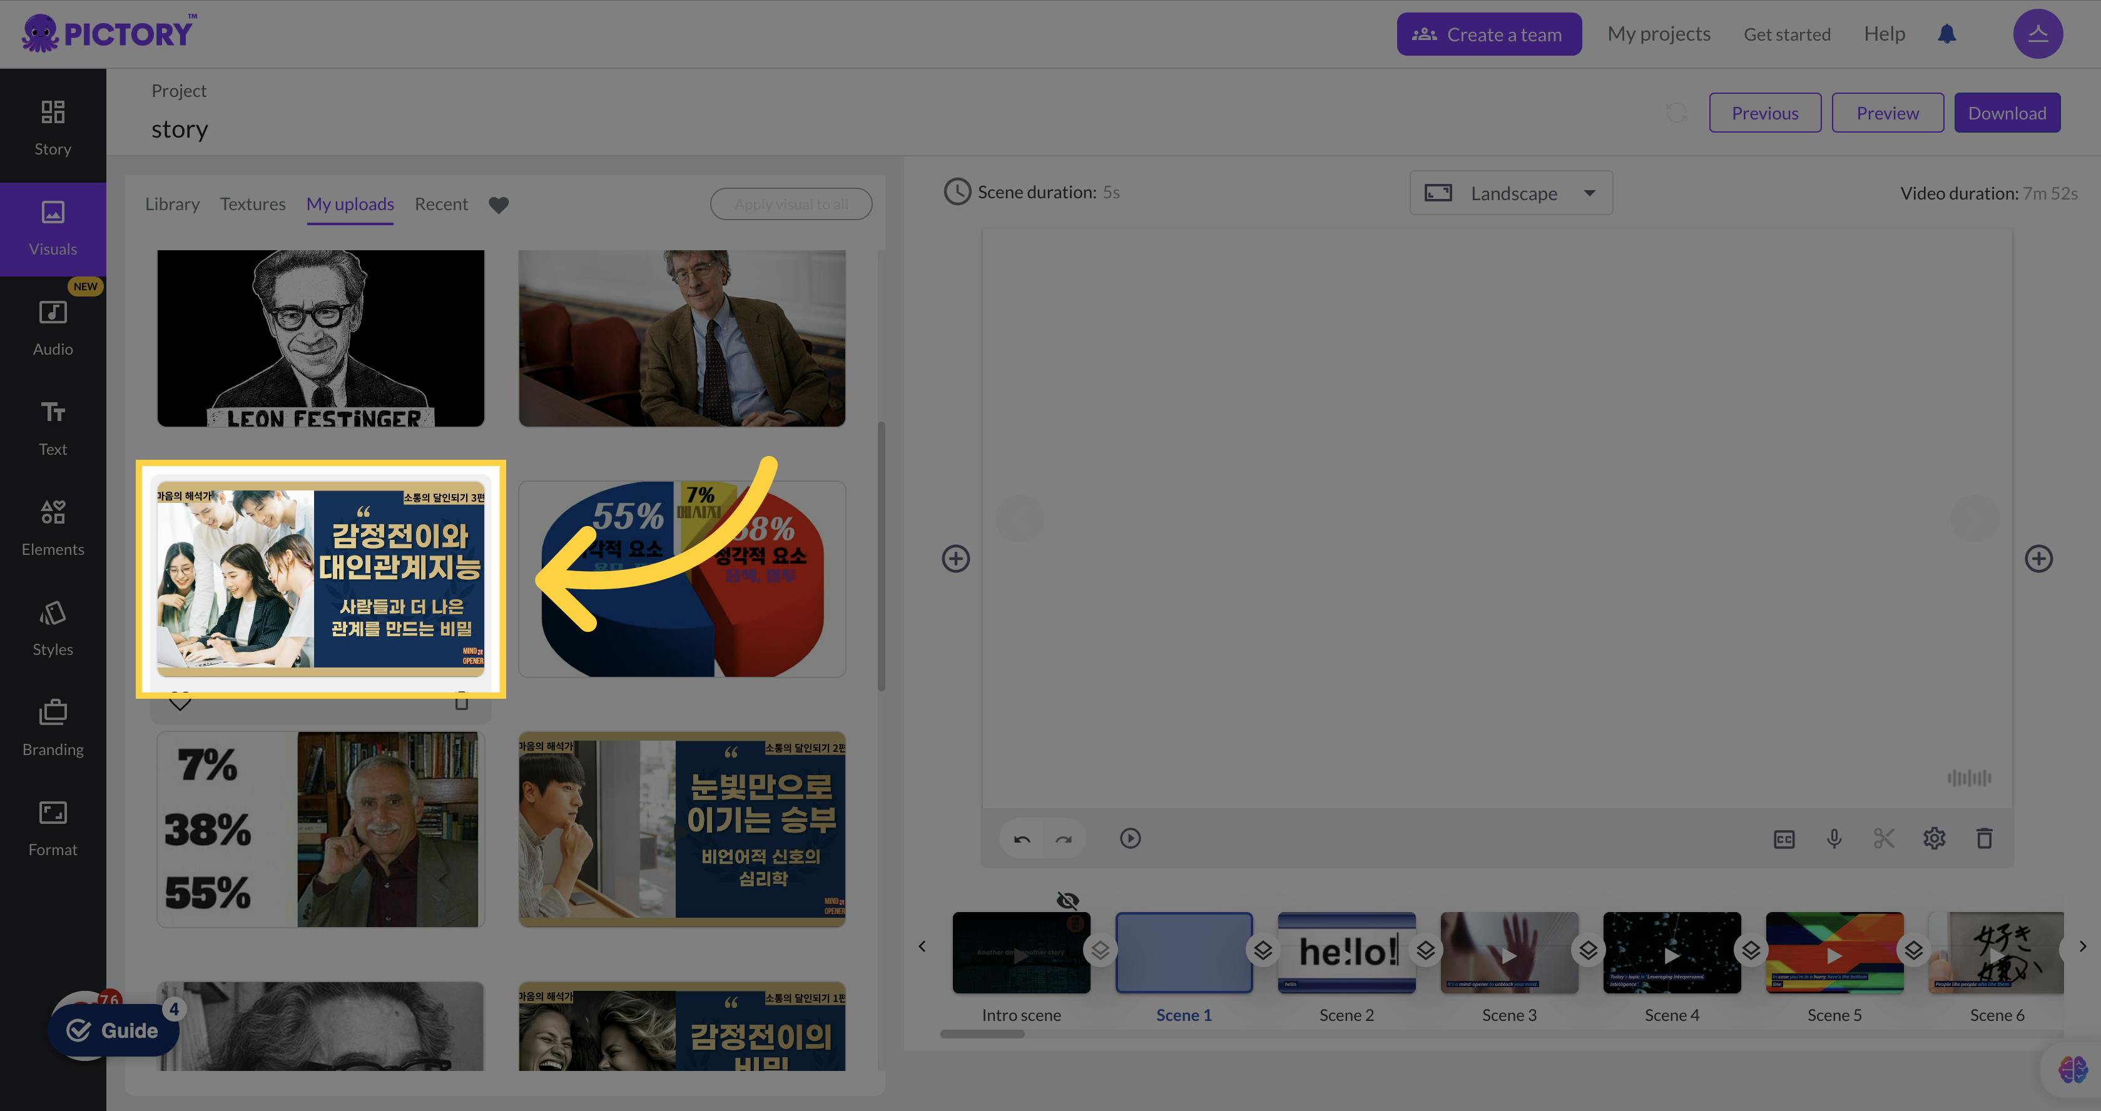Image resolution: width=2101 pixels, height=1111 pixels.
Task: Open transition between Scene 1 and Scene 2
Action: 1263,950
